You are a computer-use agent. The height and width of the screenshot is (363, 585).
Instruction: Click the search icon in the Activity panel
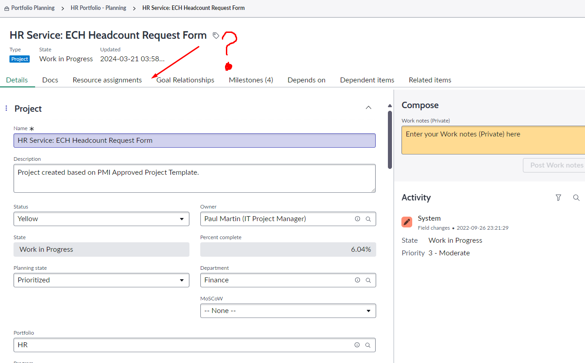(x=576, y=197)
